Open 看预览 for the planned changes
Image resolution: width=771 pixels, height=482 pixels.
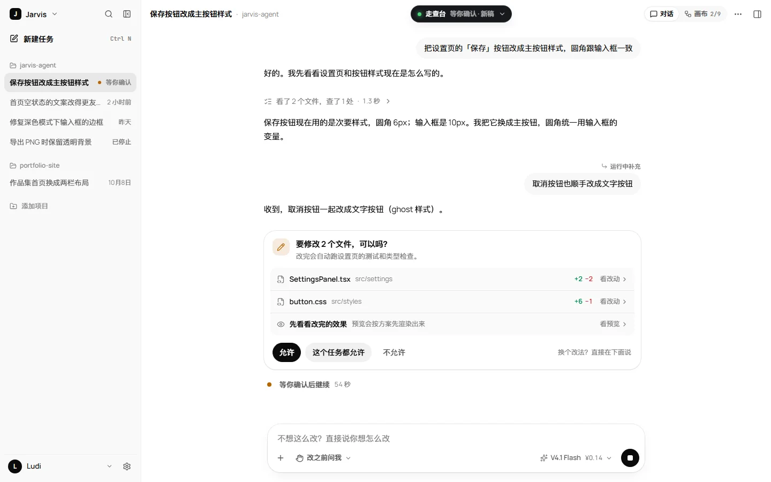613,324
